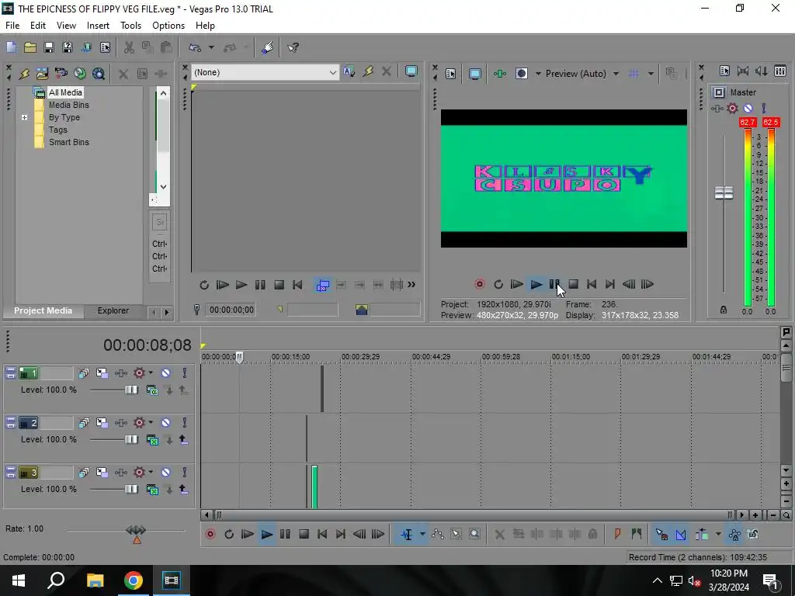Click the Get Media from web globe icon
Screen dimensions: 795x596
click(80, 74)
